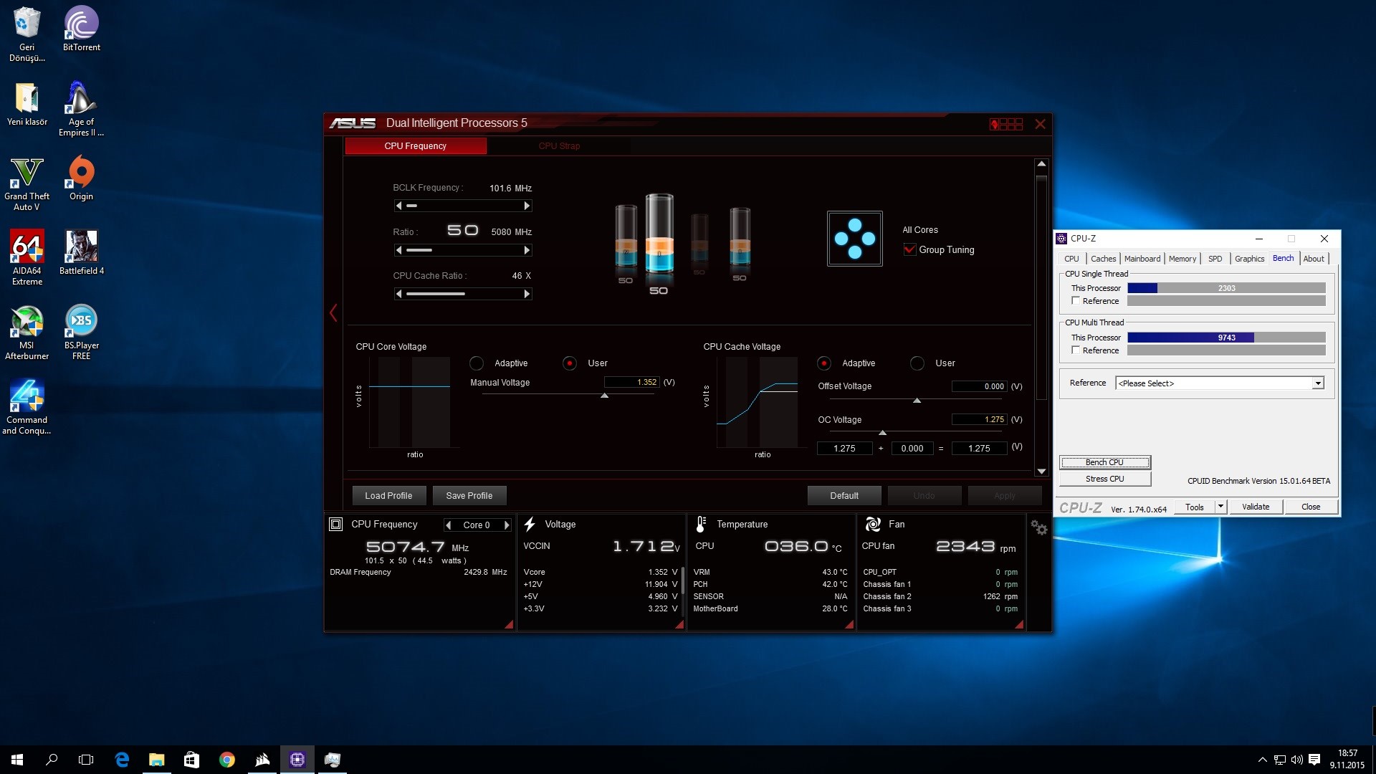Decrease CPU Ratio with left arrow
The height and width of the screenshot is (774, 1376).
pyautogui.click(x=398, y=250)
